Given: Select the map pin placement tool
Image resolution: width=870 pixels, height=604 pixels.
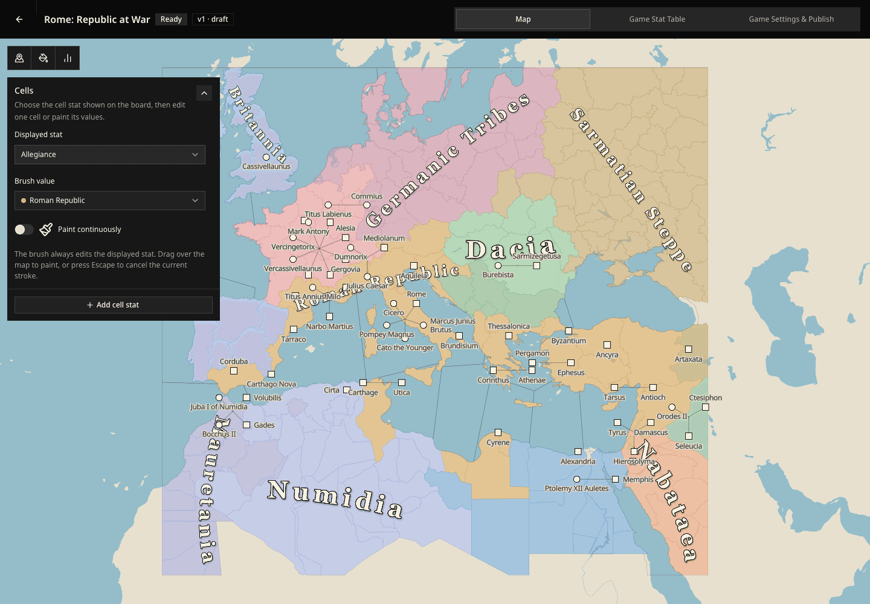Looking at the screenshot, I should click(x=19, y=58).
